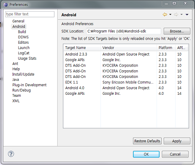Click the Cancel button
The height and width of the screenshot is (165, 195).
[175, 154]
